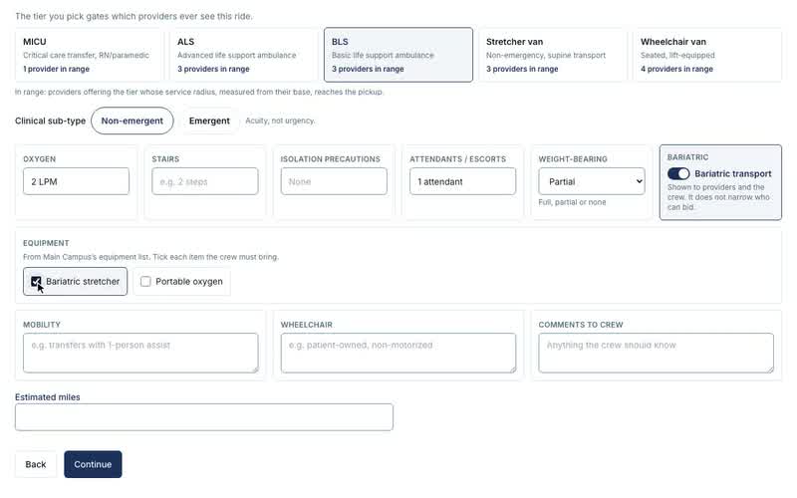The height and width of the screenshot is (498, 797).
Task: Focus the Stairs input field
Action: [205, 181]
